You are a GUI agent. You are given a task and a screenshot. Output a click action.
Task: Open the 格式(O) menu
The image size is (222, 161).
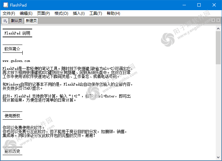click(x=61, y=13)
